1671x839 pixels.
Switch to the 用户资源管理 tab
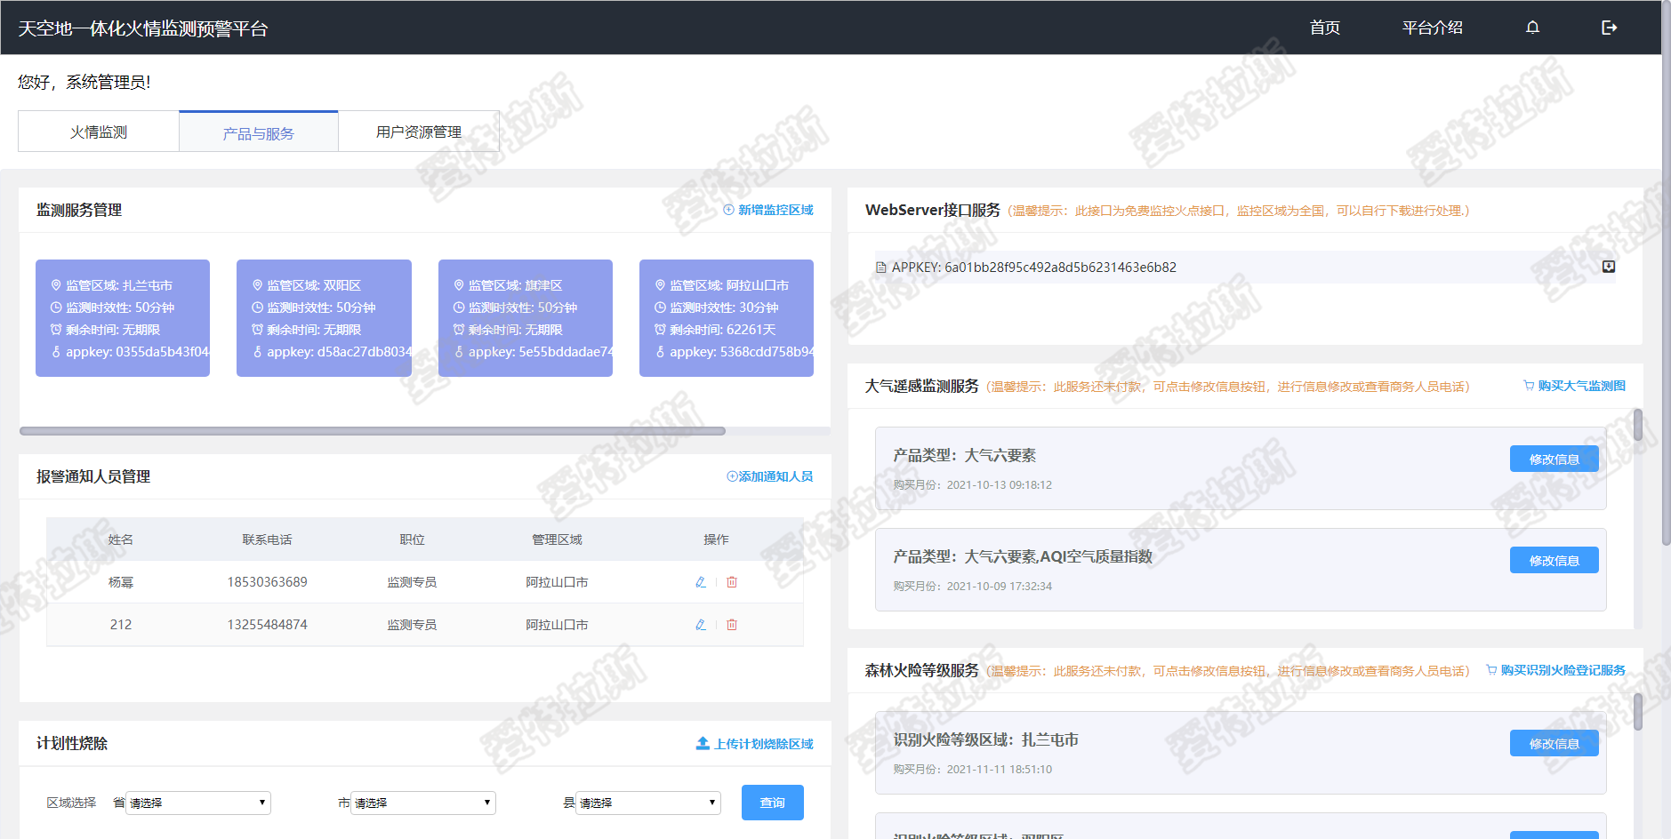click(x=418, y=132)
